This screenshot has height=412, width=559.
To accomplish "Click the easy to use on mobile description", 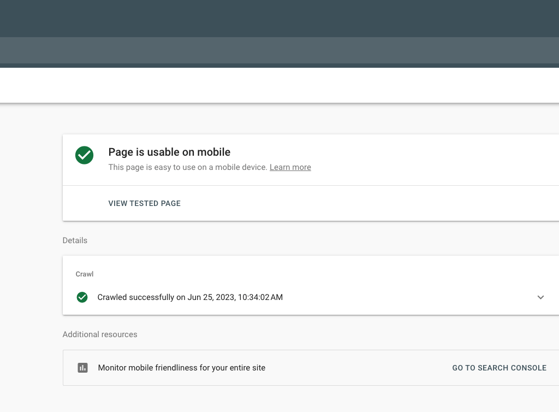I will [188, 167].
